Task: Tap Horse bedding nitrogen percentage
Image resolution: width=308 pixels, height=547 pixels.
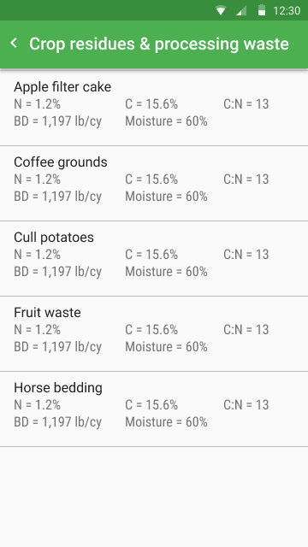Action: pos(38,405)
